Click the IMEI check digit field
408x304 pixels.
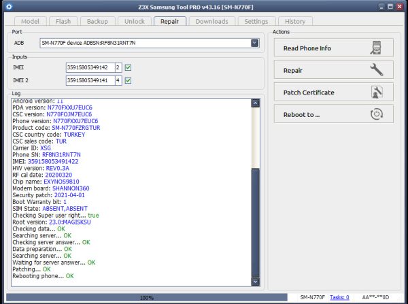coord(118,68)
